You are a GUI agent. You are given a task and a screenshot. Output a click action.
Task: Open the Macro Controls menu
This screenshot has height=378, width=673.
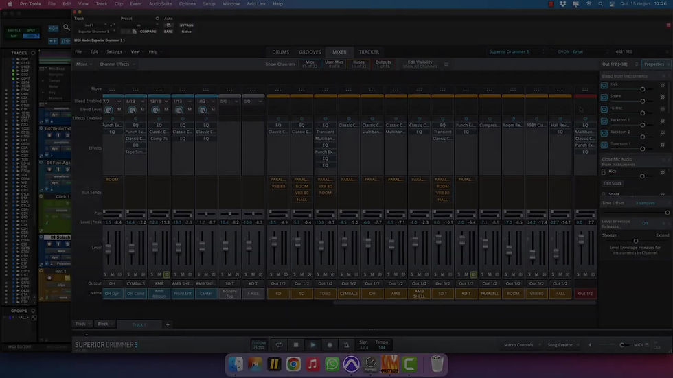click(x=523, y=345)
